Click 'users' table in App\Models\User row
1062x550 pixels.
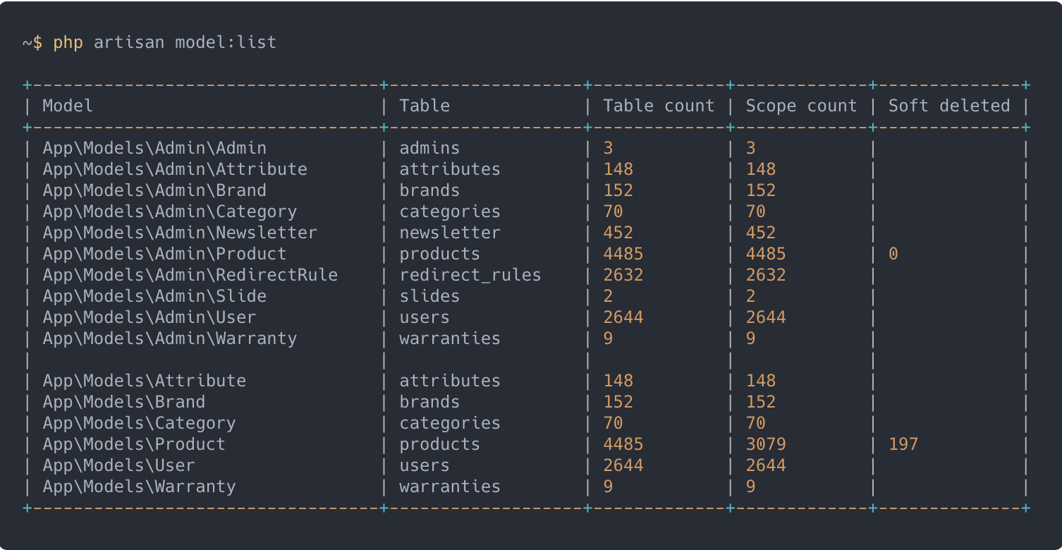[x=425, y=465]
